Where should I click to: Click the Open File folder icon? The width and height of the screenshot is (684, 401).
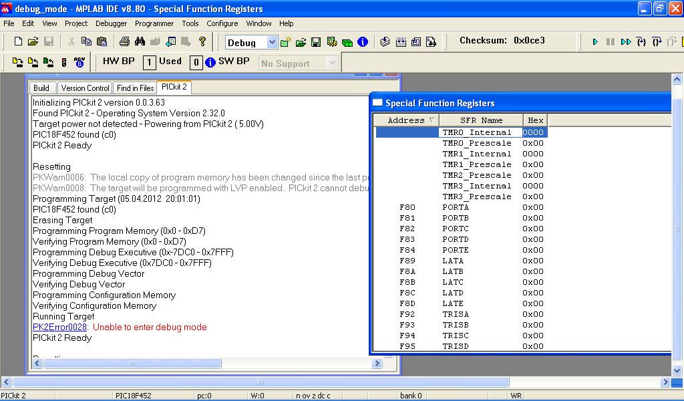[33, 41]
